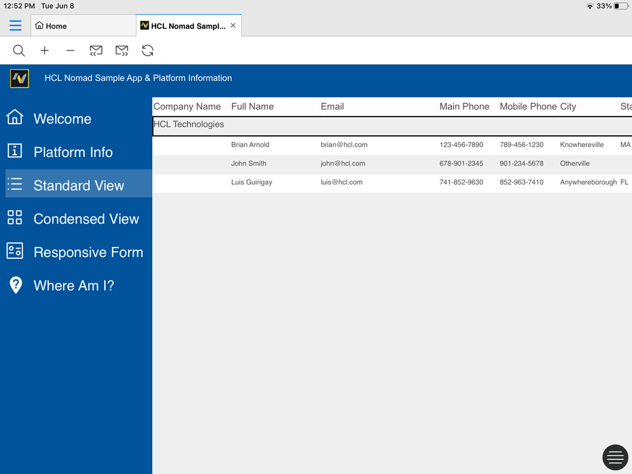This screenshot has height=474, width=632.
Task: Click the Mobile Phone column header
Action: [528, 107]
